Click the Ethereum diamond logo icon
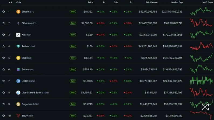 pyautogui.click(x=18, y=23)
